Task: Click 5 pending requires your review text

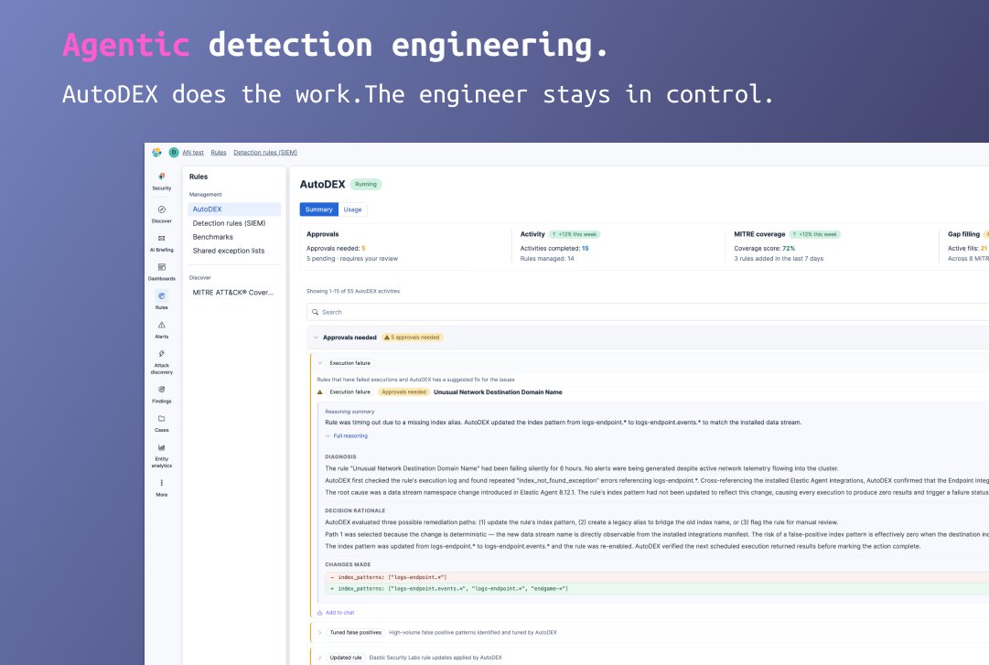Action: 352,259
